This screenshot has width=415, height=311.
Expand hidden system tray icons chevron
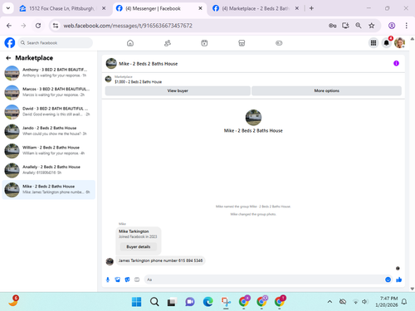coord(330,302)
